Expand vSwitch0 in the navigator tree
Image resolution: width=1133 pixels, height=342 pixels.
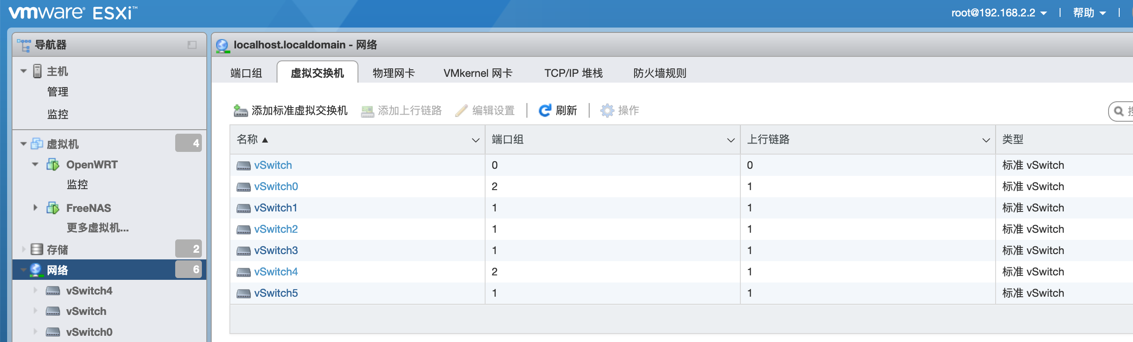click(x=35, y=332)
